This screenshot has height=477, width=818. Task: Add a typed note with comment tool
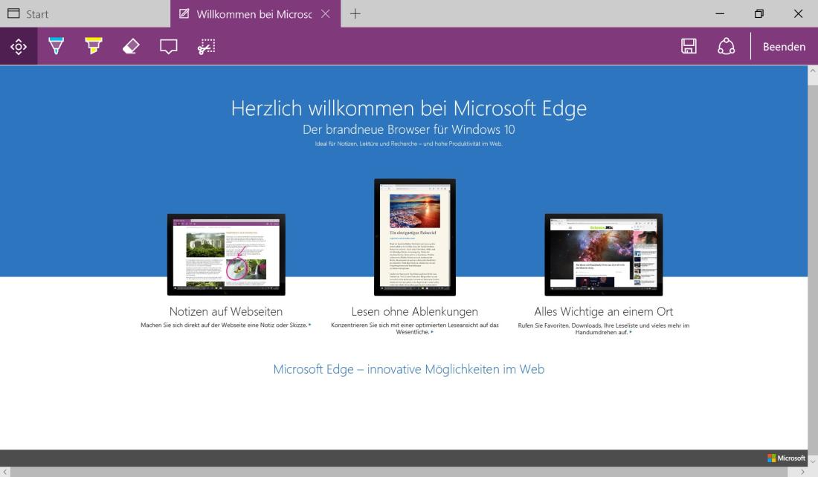(x=169, y=47)
